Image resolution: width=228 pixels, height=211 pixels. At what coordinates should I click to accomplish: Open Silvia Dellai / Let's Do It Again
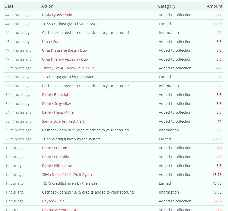point(67,175)
